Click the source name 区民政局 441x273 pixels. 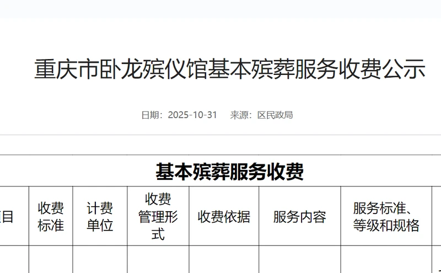pyautogui.click(x=275, y=115)
